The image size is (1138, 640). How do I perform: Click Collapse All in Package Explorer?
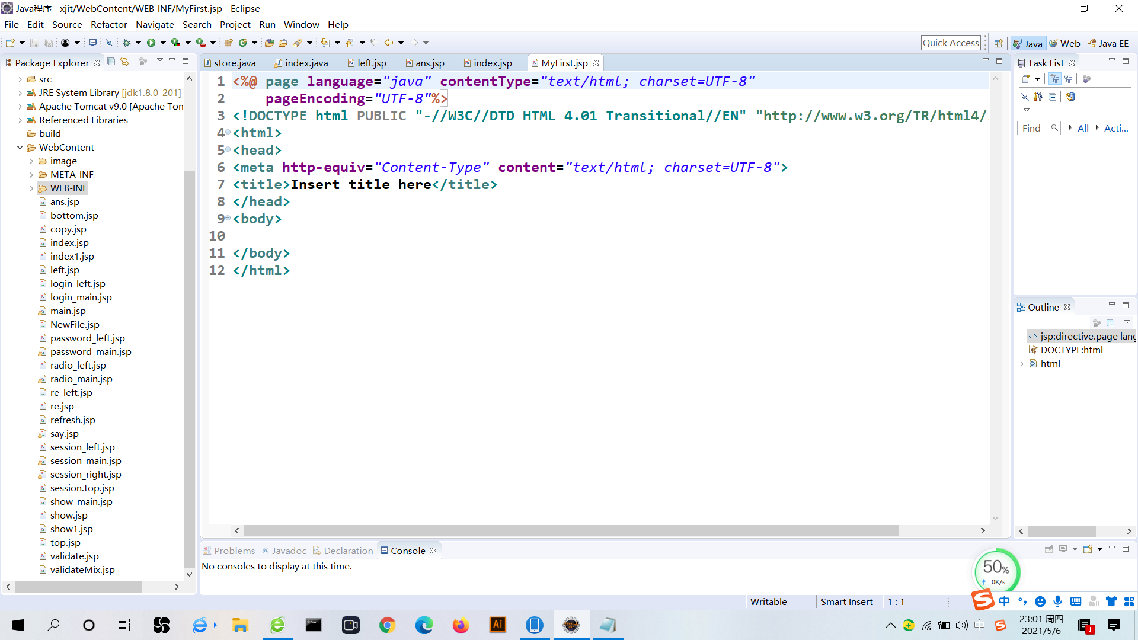tap(111, 62)
